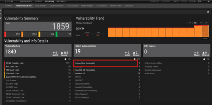Click the yellow severity chip showing 89
Viewport: 212px width, 105px height.
[x=46, y=34]
